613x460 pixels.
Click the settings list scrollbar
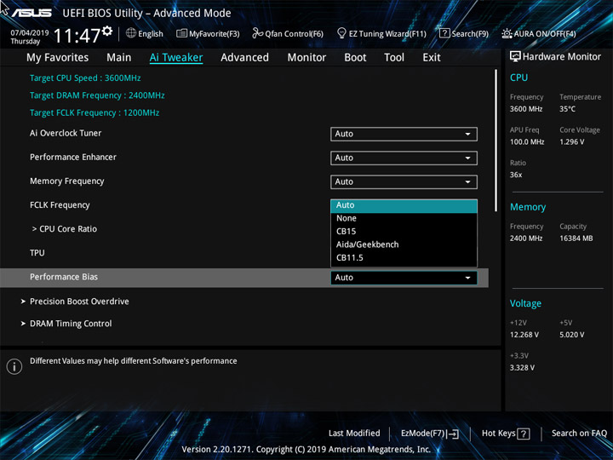[496, 141]
